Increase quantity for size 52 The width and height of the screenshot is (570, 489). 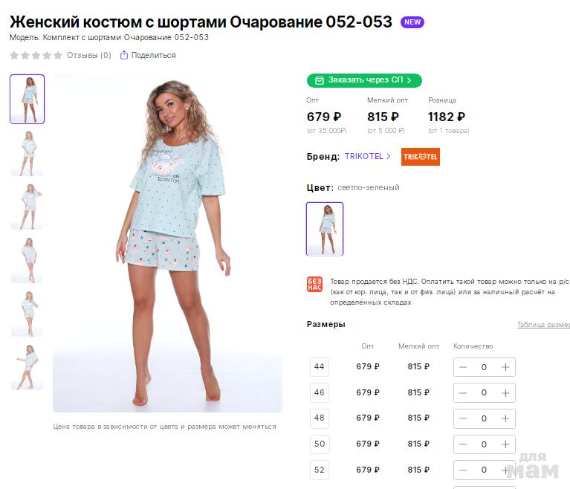point(505,470)
